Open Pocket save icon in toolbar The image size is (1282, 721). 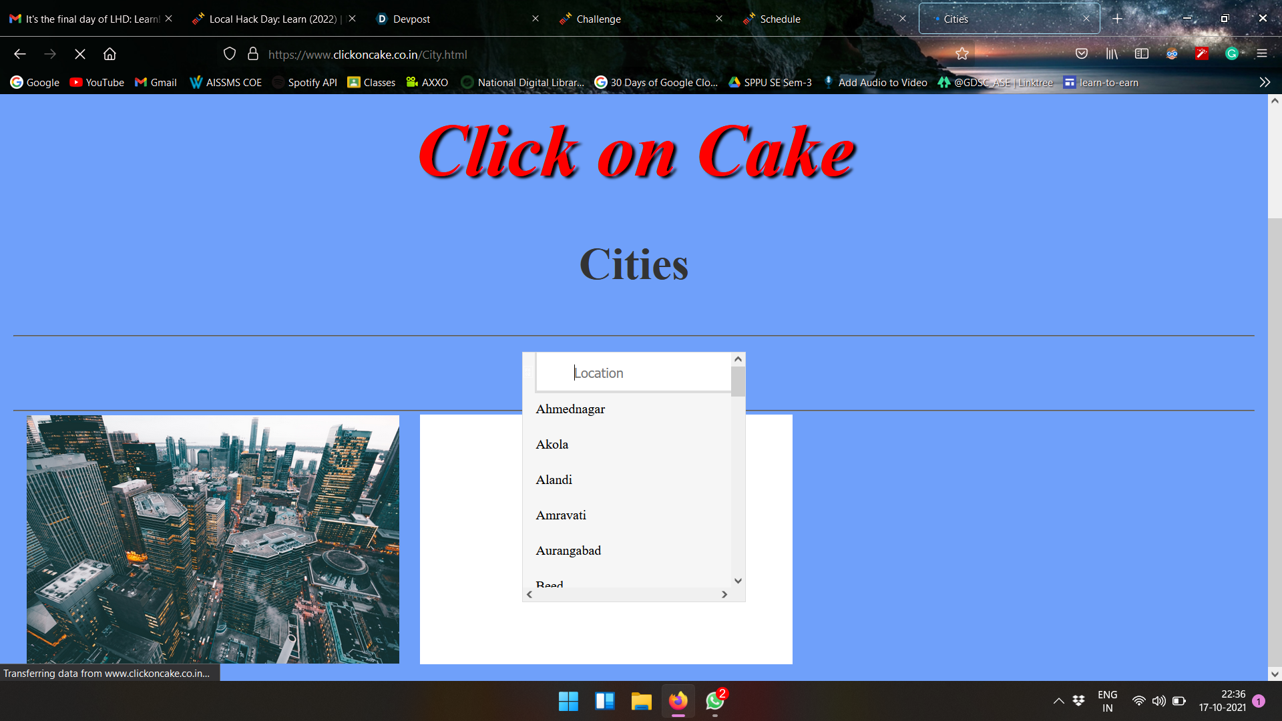[x=1082, y=54]
